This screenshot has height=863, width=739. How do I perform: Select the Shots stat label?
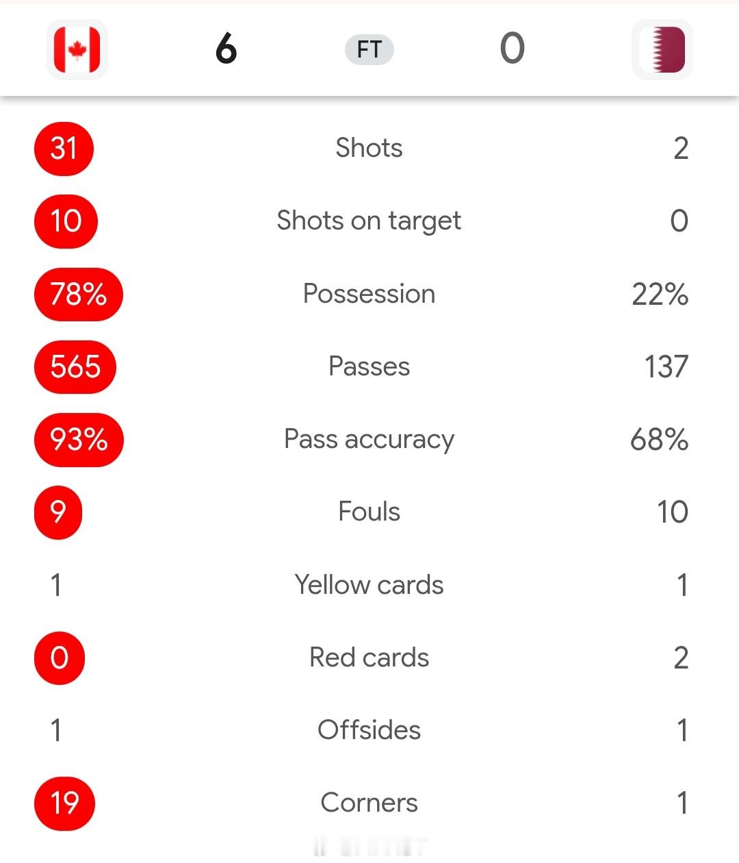369,148
